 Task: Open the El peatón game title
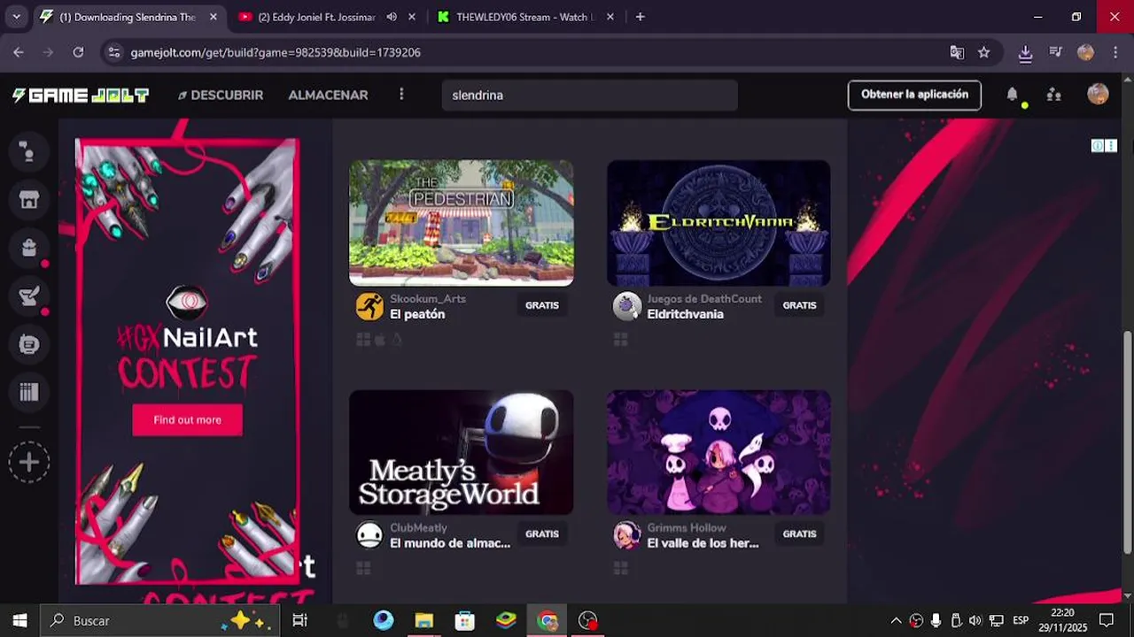417,314
